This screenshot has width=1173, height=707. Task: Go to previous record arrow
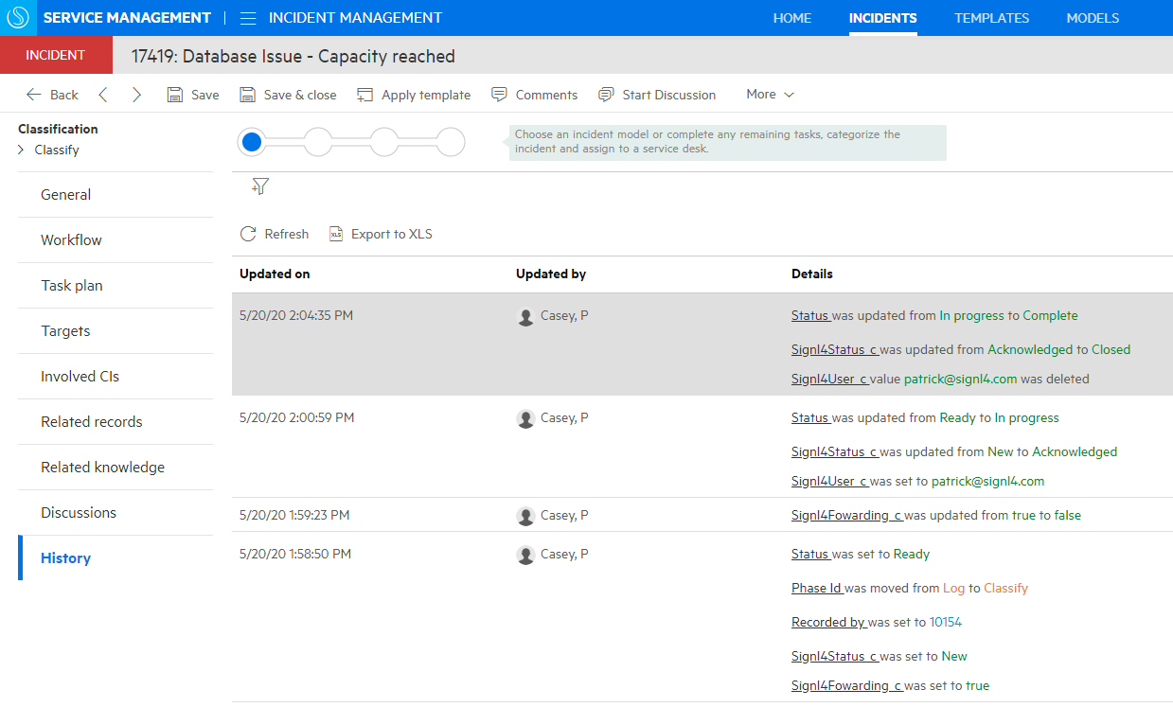pyautogui.click(x=103, y=95)
